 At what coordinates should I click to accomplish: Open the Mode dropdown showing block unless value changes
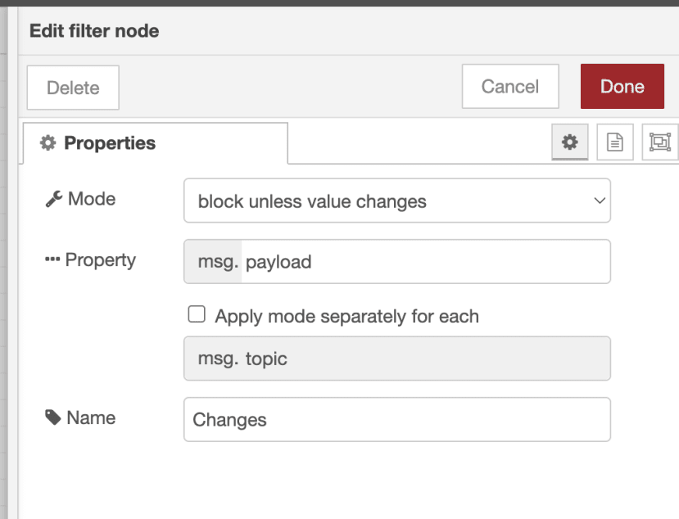click(x=396, y=201)
